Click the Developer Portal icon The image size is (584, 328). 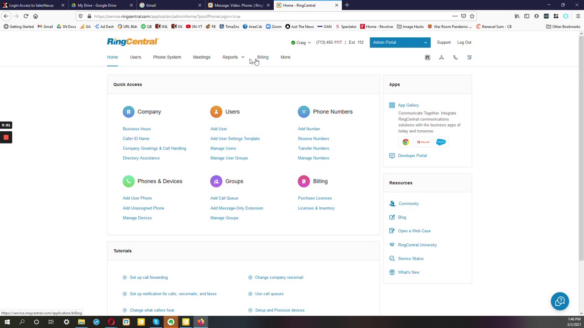(x=392, y=156)
